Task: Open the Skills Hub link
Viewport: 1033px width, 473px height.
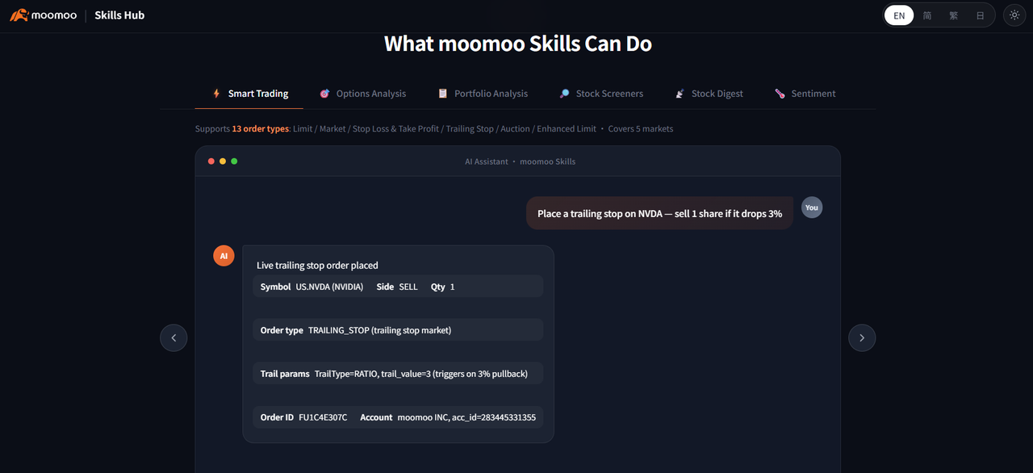Action: [x=119, y=15]
